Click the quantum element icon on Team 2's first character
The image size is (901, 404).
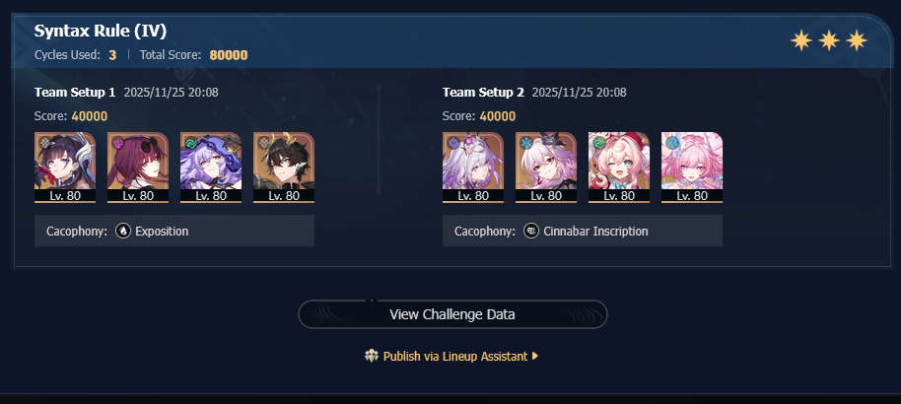[x=452, y=142]
